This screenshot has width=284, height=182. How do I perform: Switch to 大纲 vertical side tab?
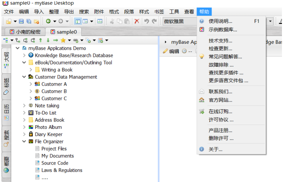6,60
